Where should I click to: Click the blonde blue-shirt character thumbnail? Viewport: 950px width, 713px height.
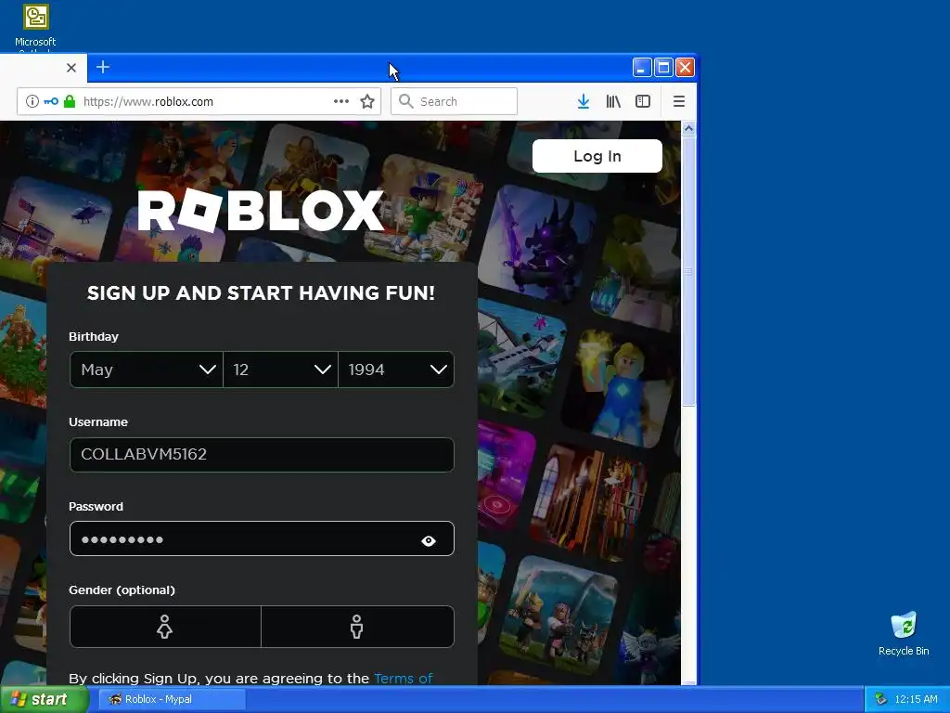(618, 388)
